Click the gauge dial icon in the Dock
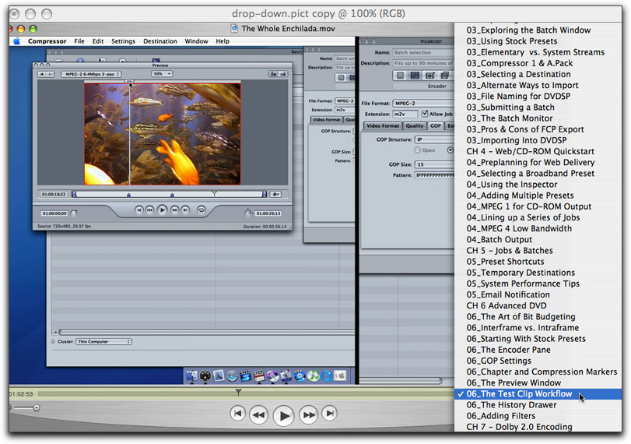Screen dimensions: 631x444 (x=205, y=376)
